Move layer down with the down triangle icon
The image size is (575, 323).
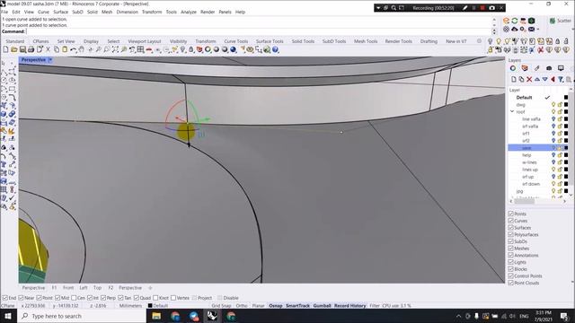point(545,79)
